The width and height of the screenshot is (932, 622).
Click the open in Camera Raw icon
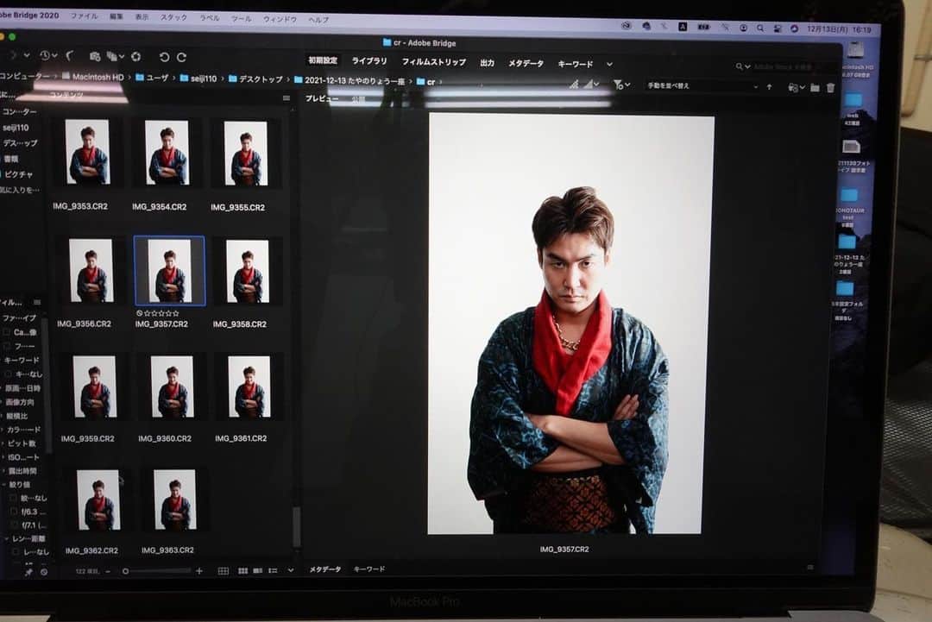(x=136, y=56)
